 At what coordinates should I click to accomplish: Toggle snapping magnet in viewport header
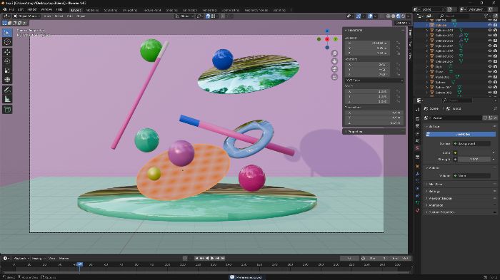point(208,16)
